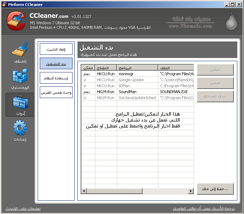Click the HKLM:Run key of SoundMan row

[106, 92]
